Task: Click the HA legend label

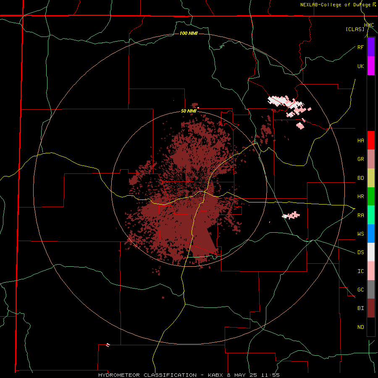Action: (x=360, y=140)
